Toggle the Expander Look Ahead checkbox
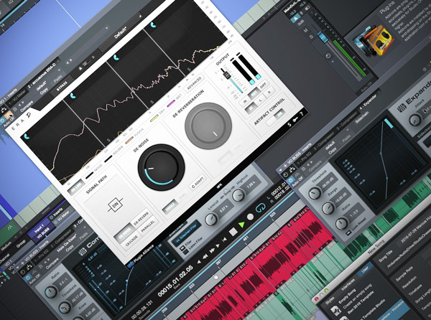431x320 pixels. (x=348, y=232)
